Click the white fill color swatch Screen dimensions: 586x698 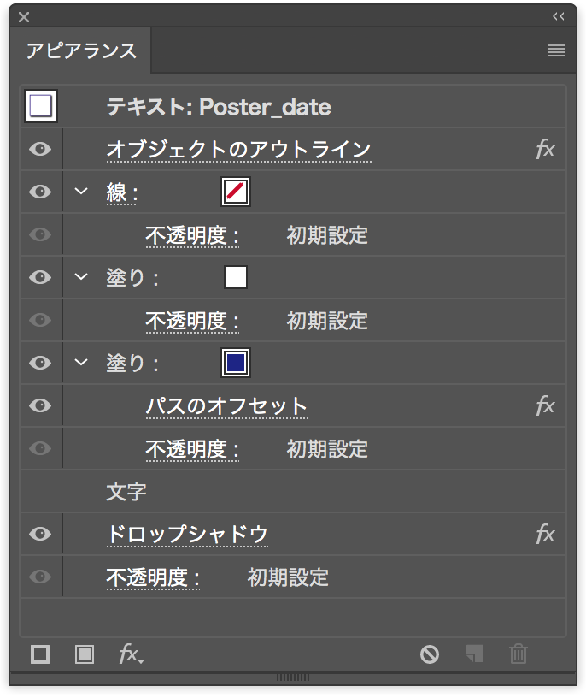pyautogui.click(x=236, y=277)
